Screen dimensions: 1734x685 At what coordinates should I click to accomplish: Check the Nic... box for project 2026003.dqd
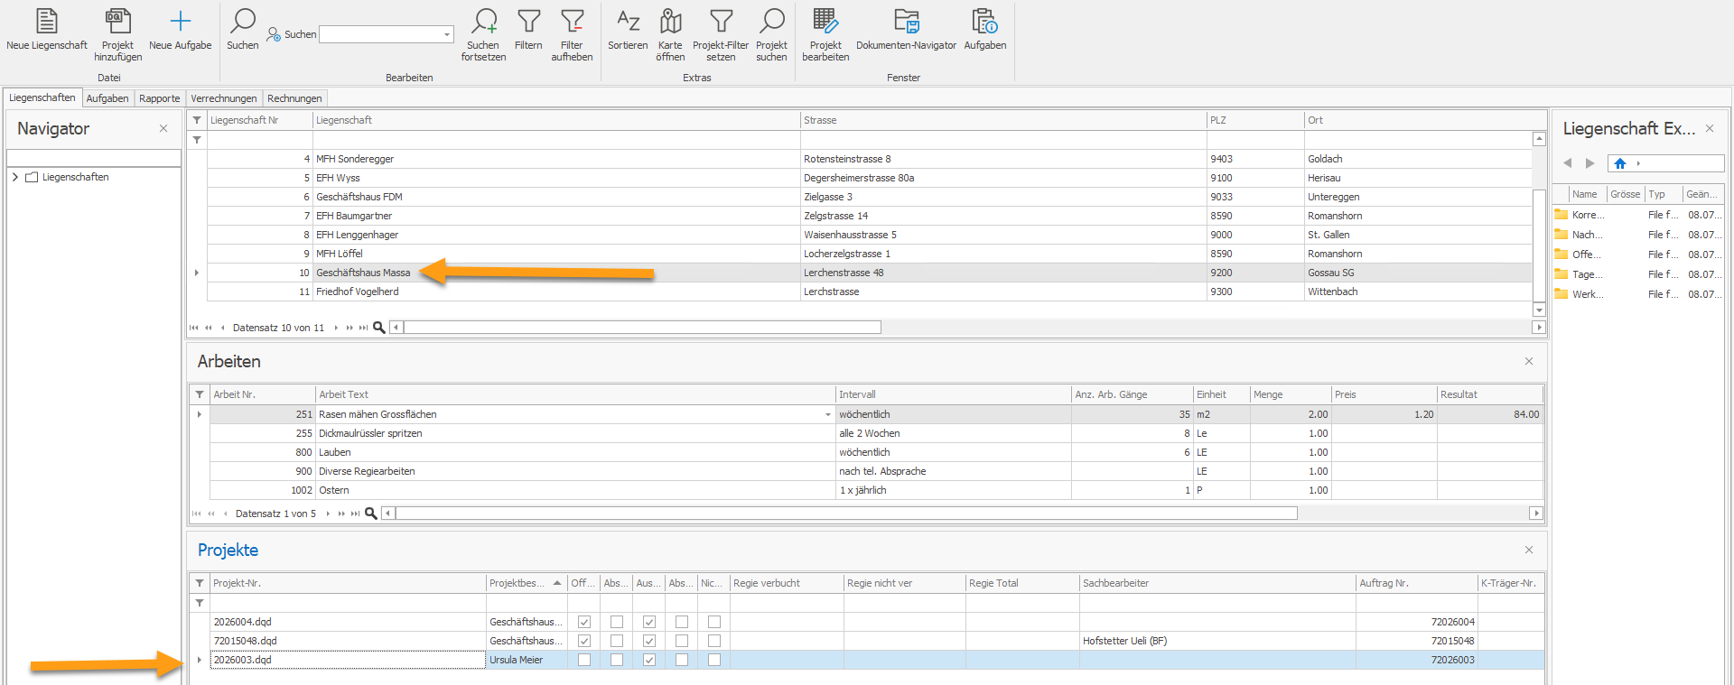click(x=714, y=660)
